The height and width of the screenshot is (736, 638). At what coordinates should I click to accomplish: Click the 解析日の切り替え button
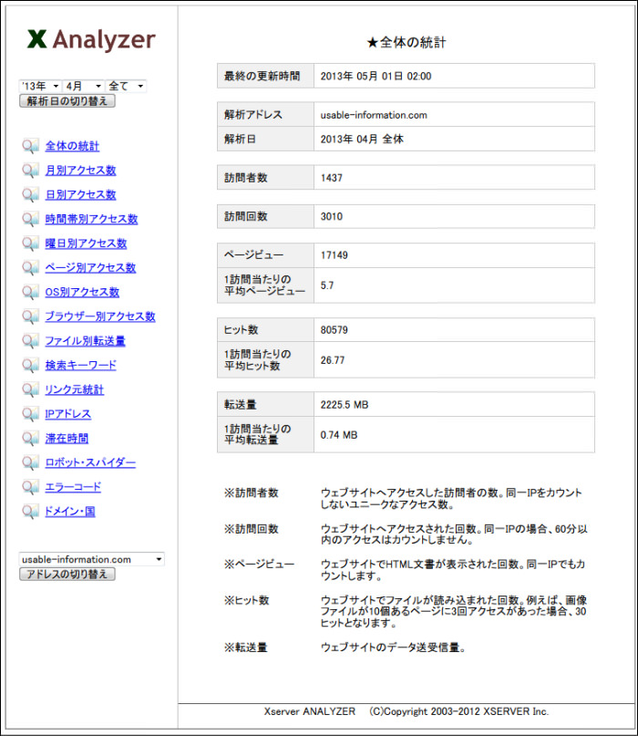[x=67, y=101]
